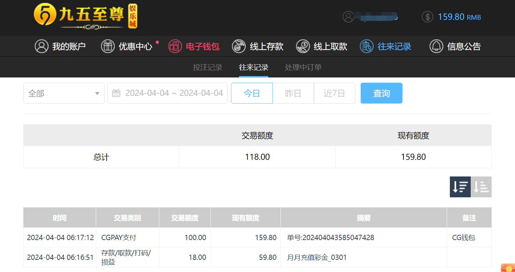Screen dimensions: 515x272
Task: Click the 118.00 total transaction amount
Action: pyautogui.click(x=257, y=157)
